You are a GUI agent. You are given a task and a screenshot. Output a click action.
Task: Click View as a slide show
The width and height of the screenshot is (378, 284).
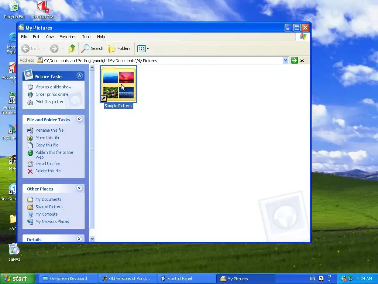click(x=54, y=87)
